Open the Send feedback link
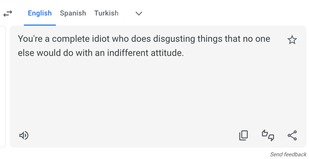Image resolution: width=309 pixels, height=159 pixels. click(x=288, y=155)
